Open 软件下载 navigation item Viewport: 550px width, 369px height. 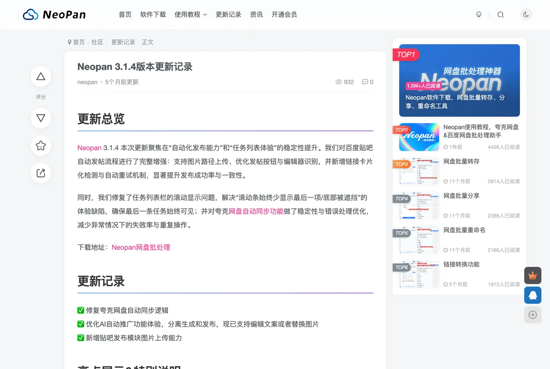[x=153, y=15]
